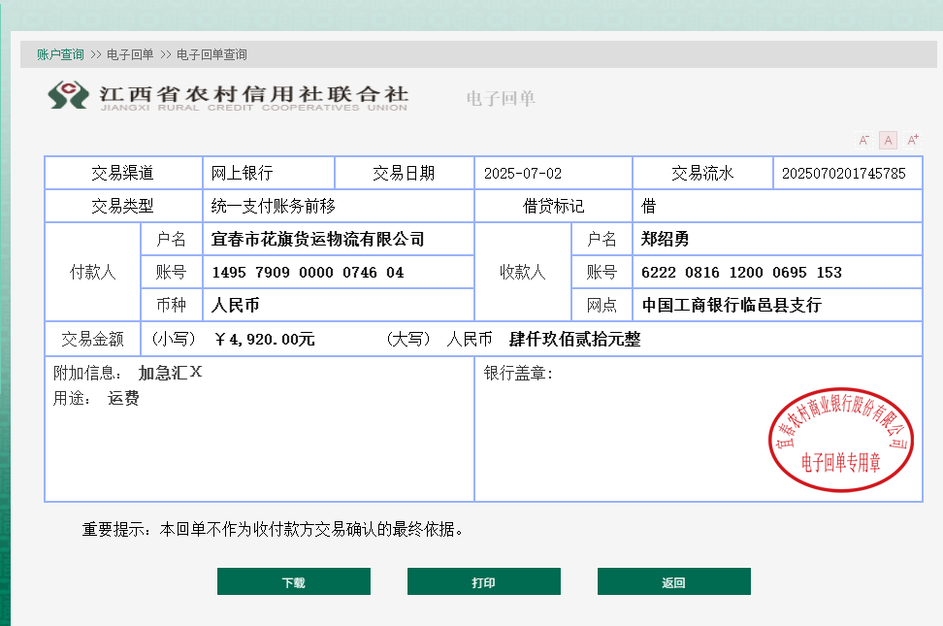Click the 交易日期 header cell

click(x=405, y=174)
